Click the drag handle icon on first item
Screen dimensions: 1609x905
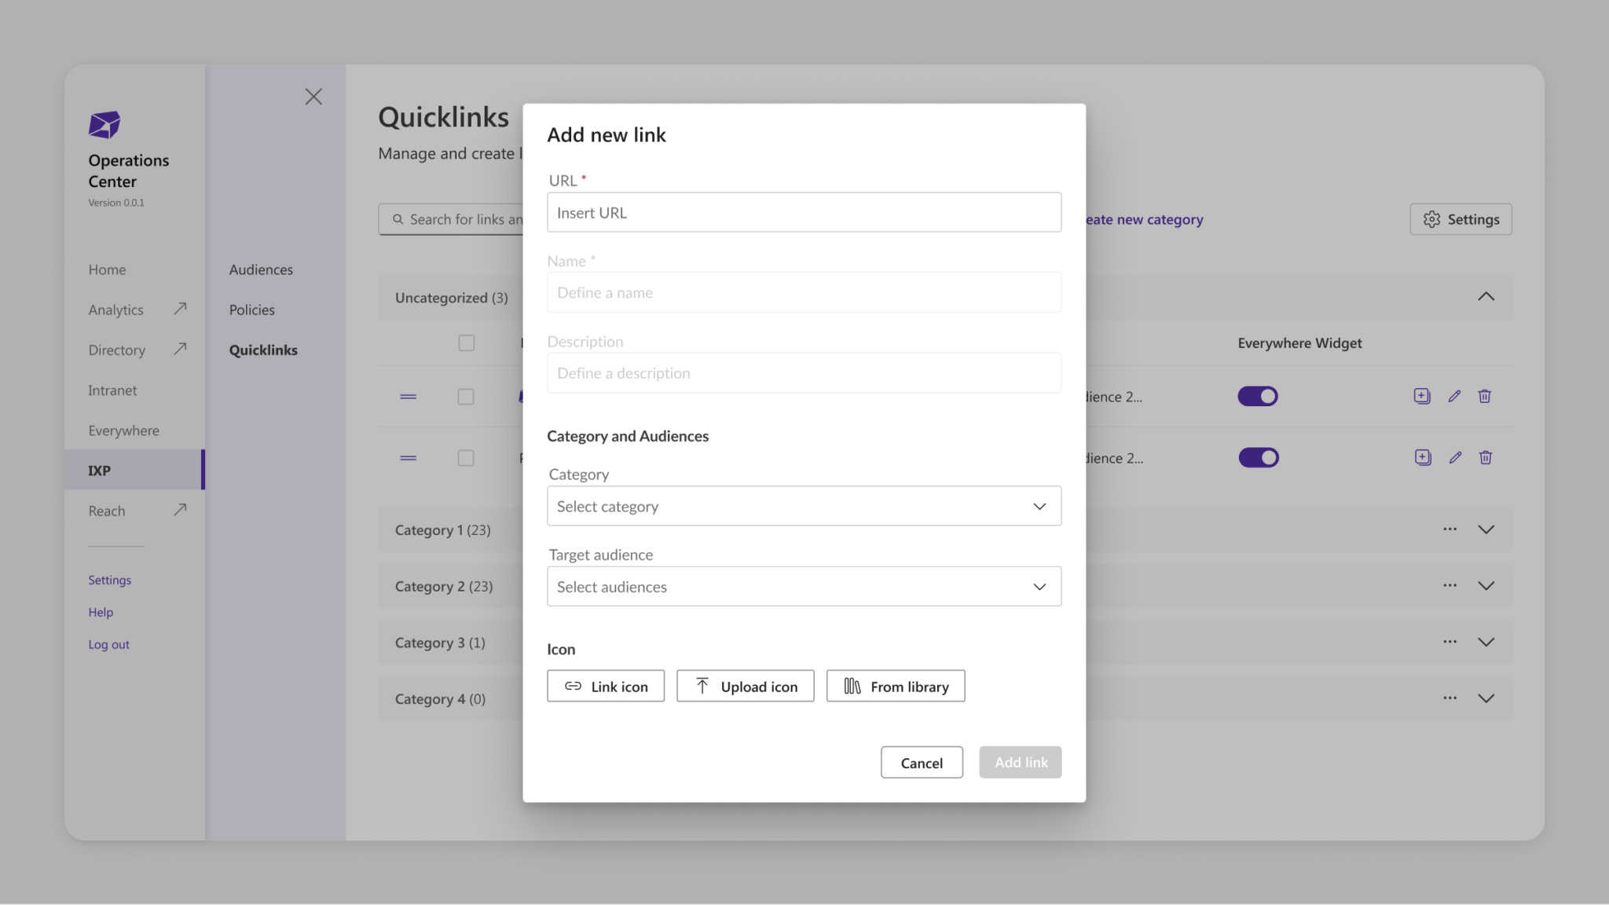408,396
